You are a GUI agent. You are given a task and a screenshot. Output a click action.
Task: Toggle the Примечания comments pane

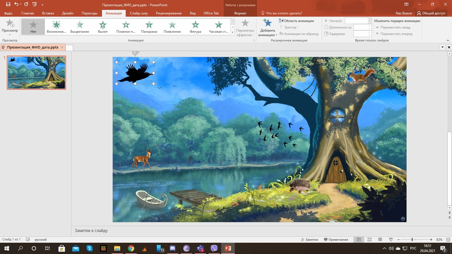335,240
